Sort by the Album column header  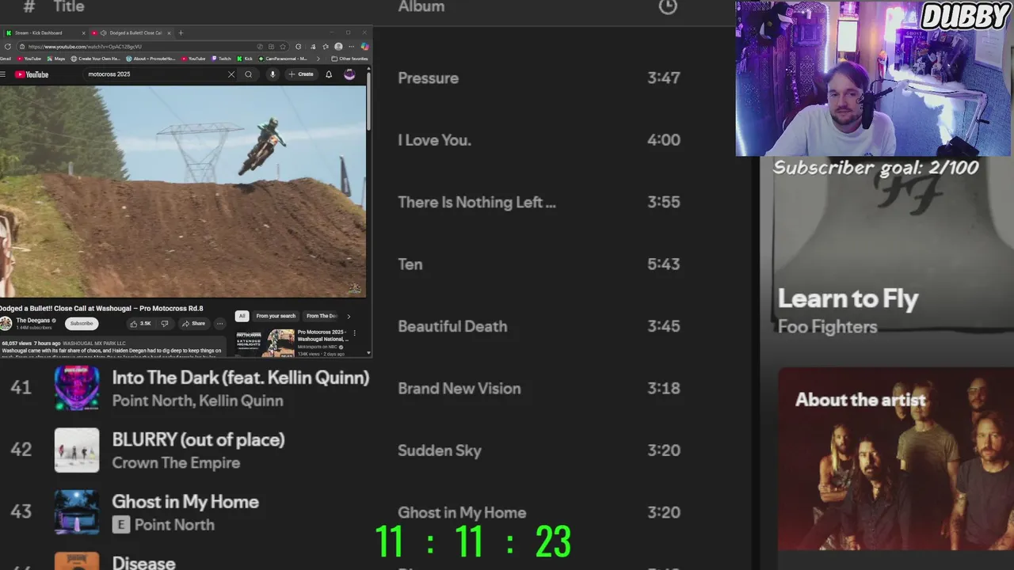click(421, 6)
